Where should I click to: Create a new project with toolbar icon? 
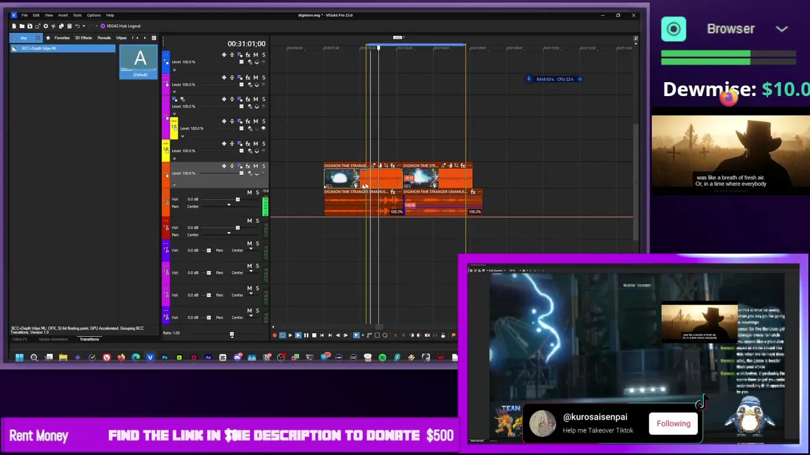coord(14,26)
